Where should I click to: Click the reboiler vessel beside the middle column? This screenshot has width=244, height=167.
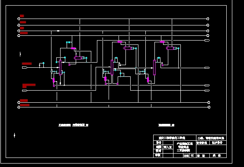106,79
